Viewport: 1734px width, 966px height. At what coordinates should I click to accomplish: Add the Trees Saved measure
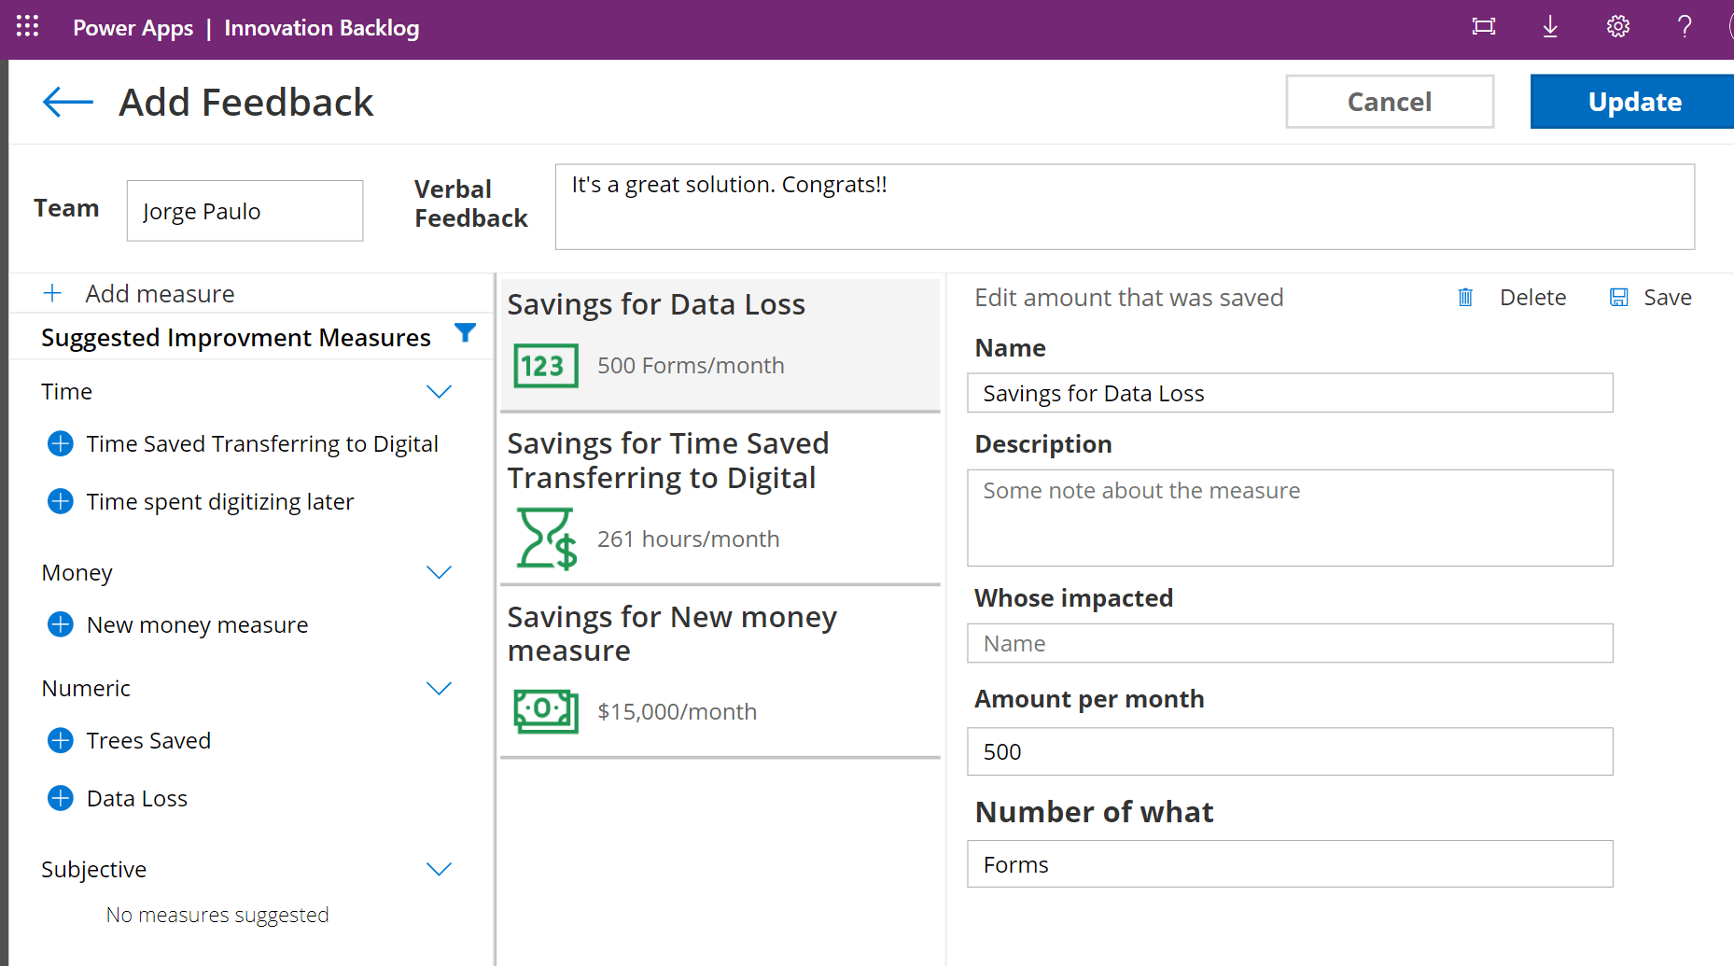pyautogui.click(x=61, y=740)
